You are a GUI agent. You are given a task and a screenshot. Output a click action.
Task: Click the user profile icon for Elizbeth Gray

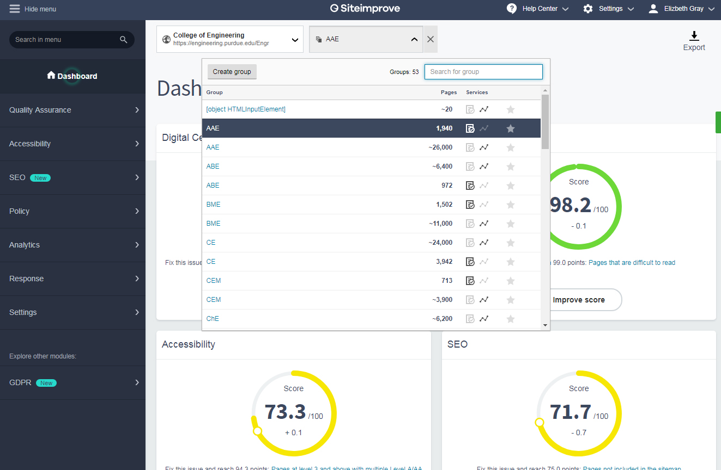[653, 9]
